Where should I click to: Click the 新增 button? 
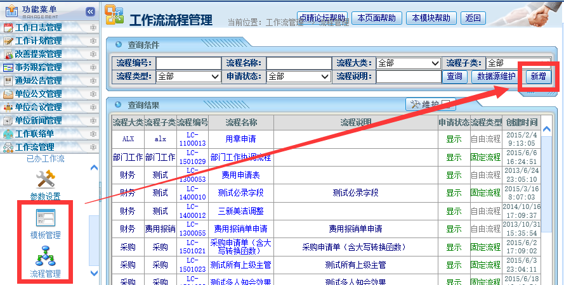pos(537,77)
